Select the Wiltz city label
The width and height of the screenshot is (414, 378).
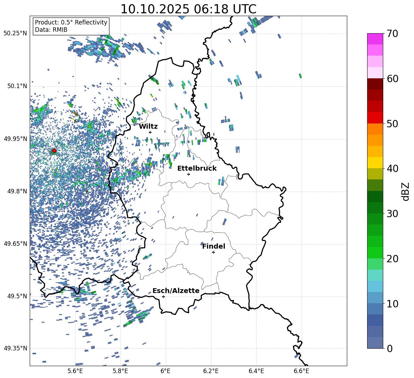pyautogui.click(x=148, y=127)
